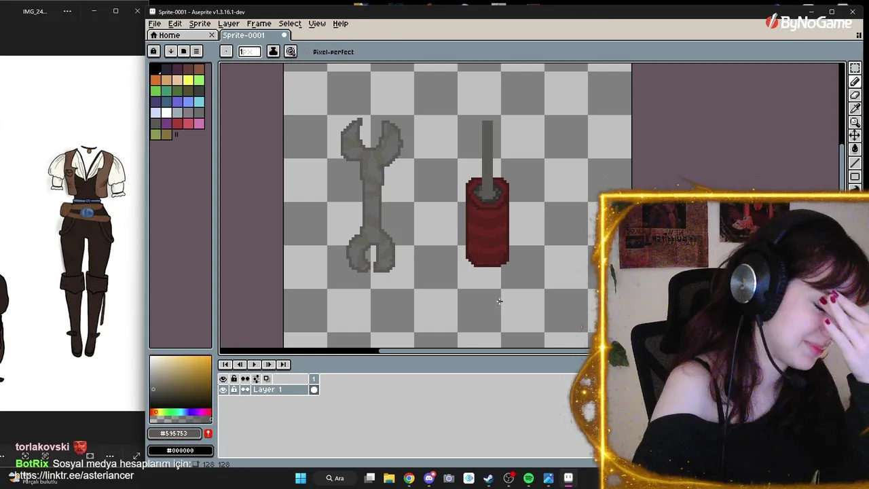Play the animation
Screen dimensions: 869x489
point(254,365)
